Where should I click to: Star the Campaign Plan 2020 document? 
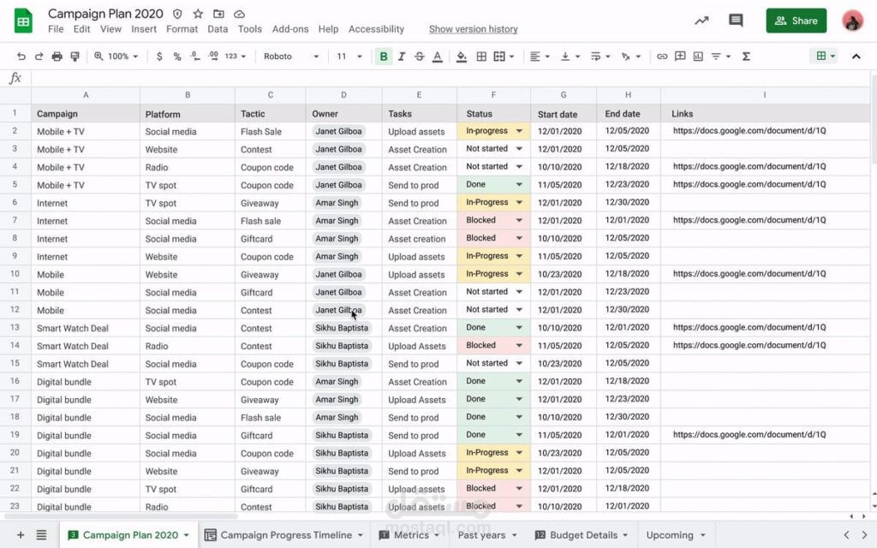coord(198,14)
